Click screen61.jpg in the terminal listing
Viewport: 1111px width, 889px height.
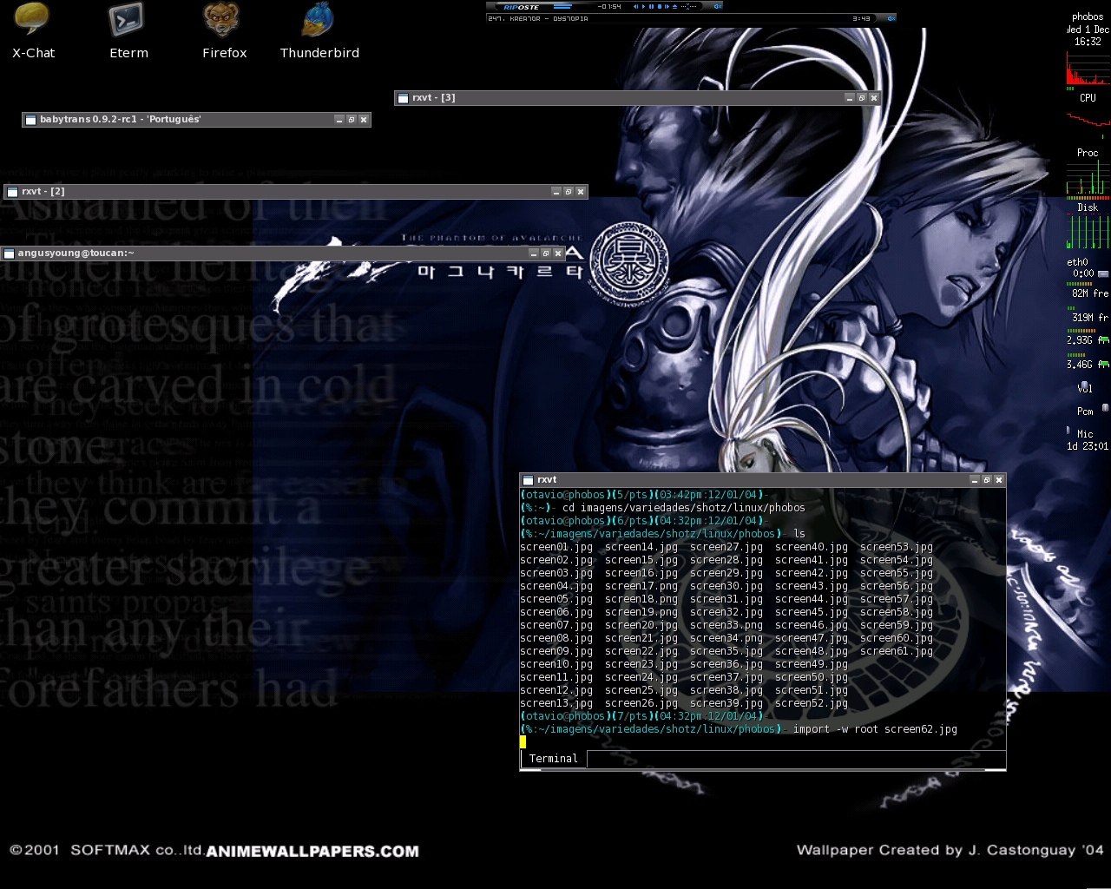897,651
